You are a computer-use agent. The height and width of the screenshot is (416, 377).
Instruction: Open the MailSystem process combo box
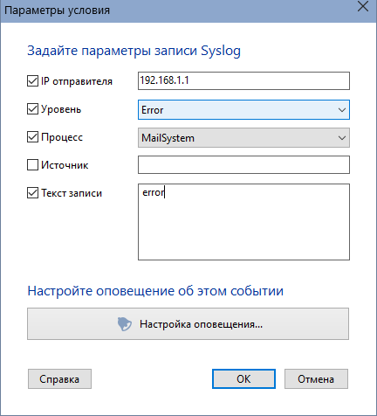tap(243, 137)
